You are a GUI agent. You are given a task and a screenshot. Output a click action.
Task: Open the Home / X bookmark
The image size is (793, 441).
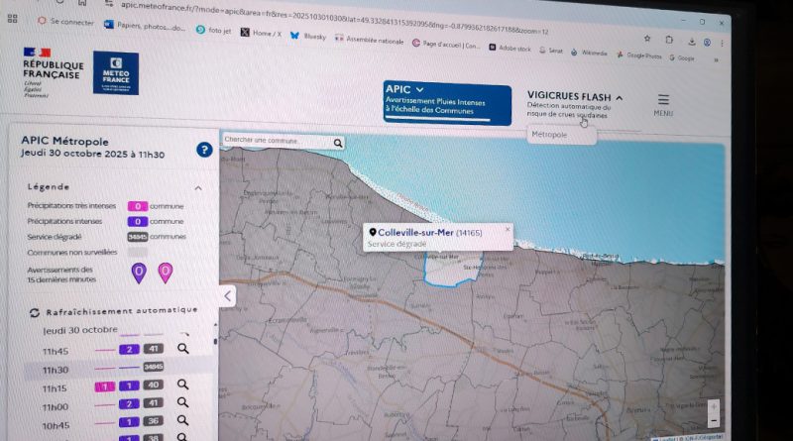[x=261, y=33]
